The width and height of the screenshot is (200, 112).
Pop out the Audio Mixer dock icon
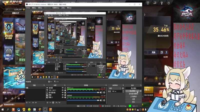[106, 85]
